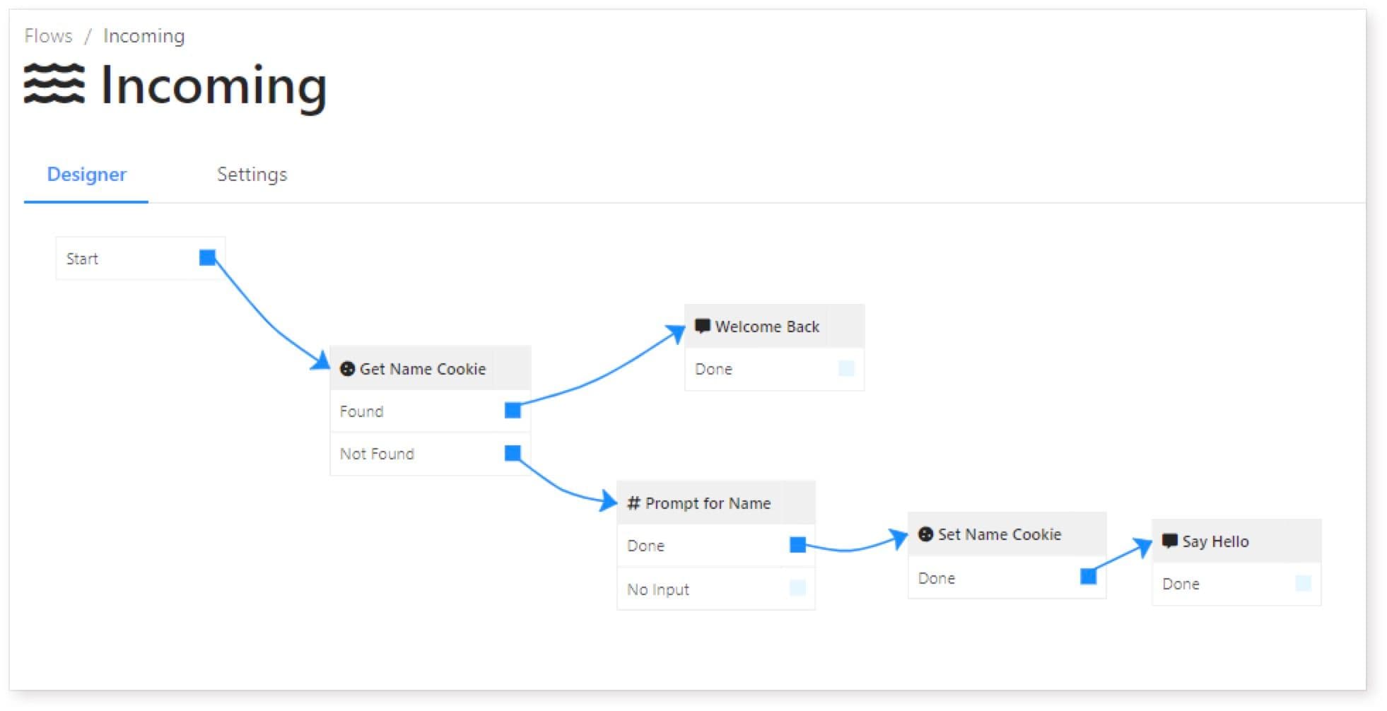This screenshot has height=711, width=1387.
Task: Click the Incoming breadcrumb link
Action: pyautogui.click(x=144, y=36)
